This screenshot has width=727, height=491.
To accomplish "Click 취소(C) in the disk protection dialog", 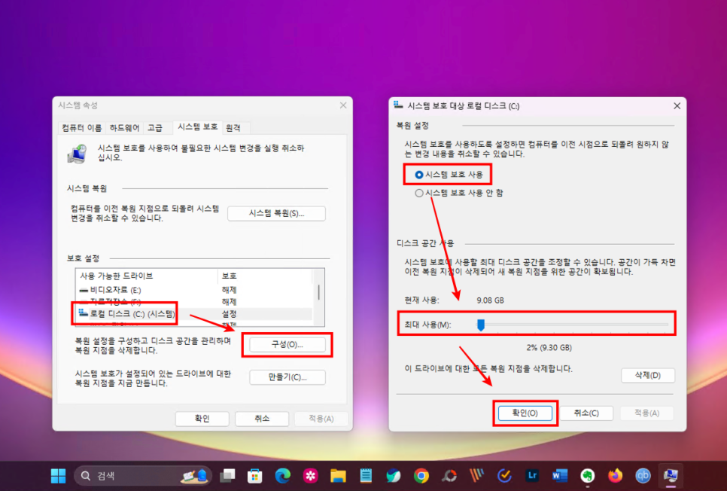I will pos(586,413).
